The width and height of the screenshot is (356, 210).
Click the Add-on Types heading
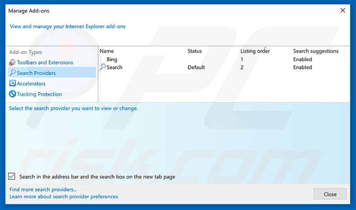coord(26,52)
